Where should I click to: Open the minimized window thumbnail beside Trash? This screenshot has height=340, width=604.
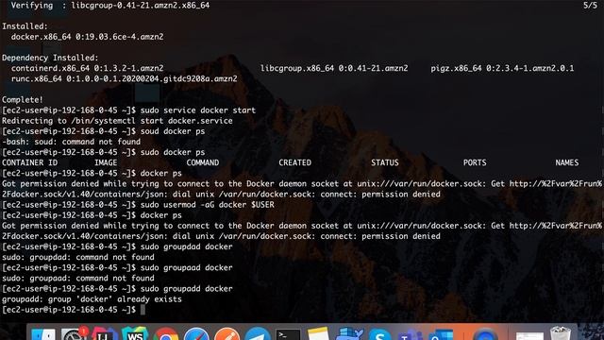click(529, 336)
